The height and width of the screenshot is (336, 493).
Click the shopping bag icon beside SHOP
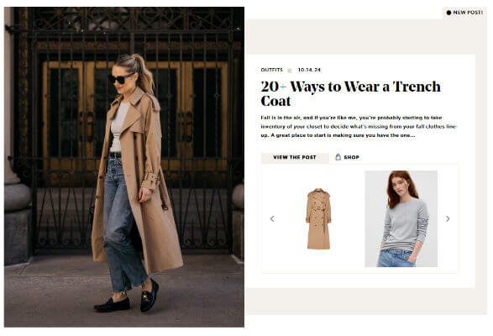[338, 157]
